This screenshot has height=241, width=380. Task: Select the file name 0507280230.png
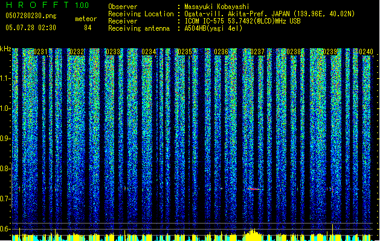(31, 16)
